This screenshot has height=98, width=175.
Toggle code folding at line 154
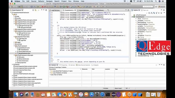click(53, 36)
